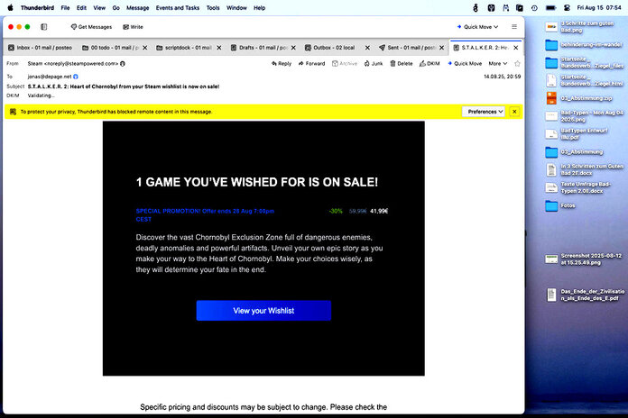Close the S.T.A.L.K.E.R. 2 message tab
This screenshot has height=418, width=628.
click(516, 48)
